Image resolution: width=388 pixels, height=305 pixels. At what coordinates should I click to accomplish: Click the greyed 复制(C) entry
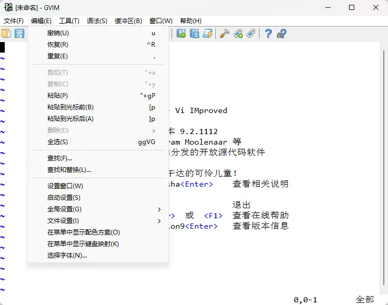pos(98,84)
